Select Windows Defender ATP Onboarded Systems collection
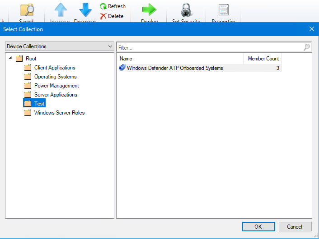The image size is (319, 239). pos(175,68)
